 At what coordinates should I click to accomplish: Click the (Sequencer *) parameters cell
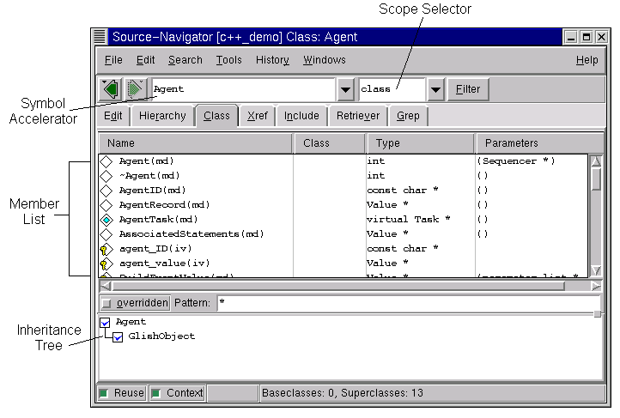click(516, 161)
